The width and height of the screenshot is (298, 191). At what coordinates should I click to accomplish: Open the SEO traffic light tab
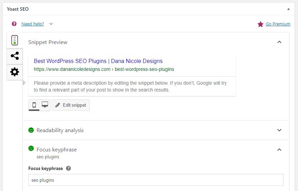15,40
